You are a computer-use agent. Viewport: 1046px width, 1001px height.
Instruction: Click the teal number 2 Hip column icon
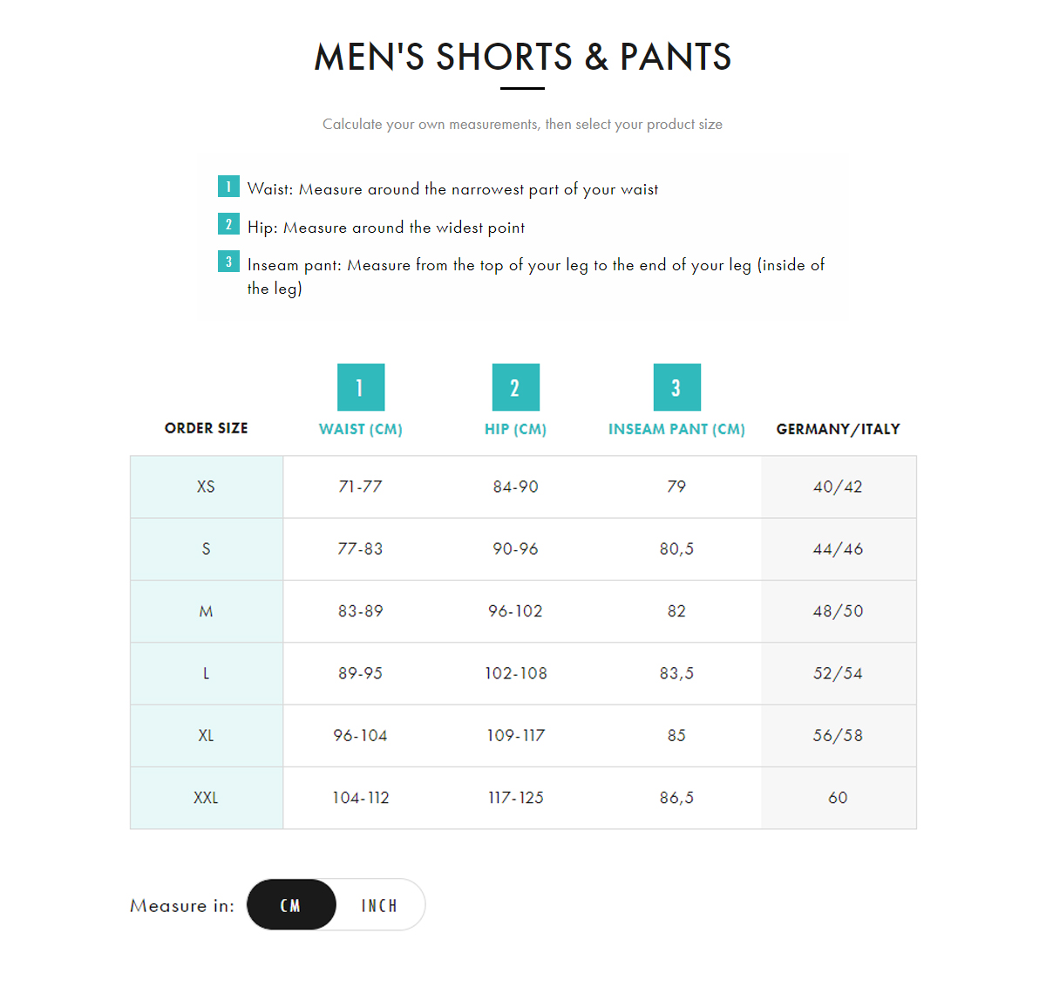coord(516,387)
